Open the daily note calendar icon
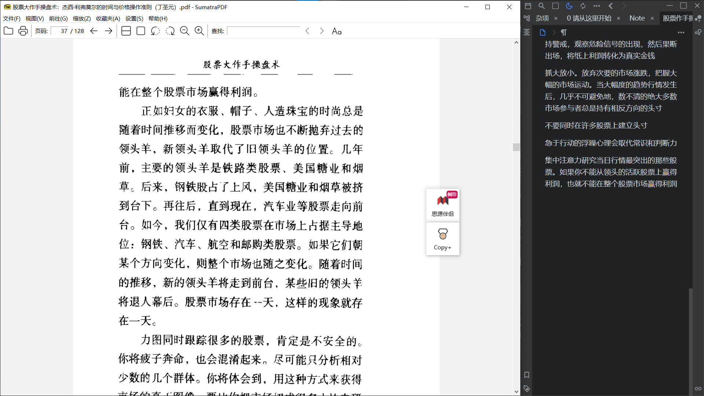 (x=528, y=6)
